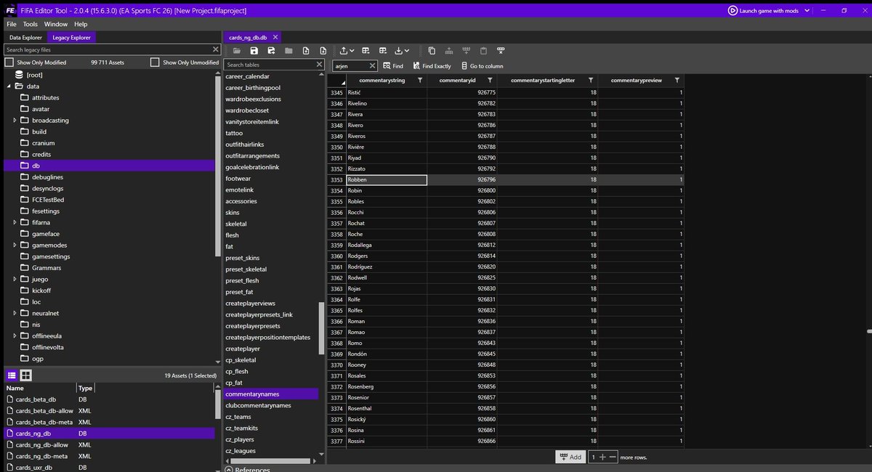Decrease the rows-to-add count
872x472 pixels.
pos(613,457)
